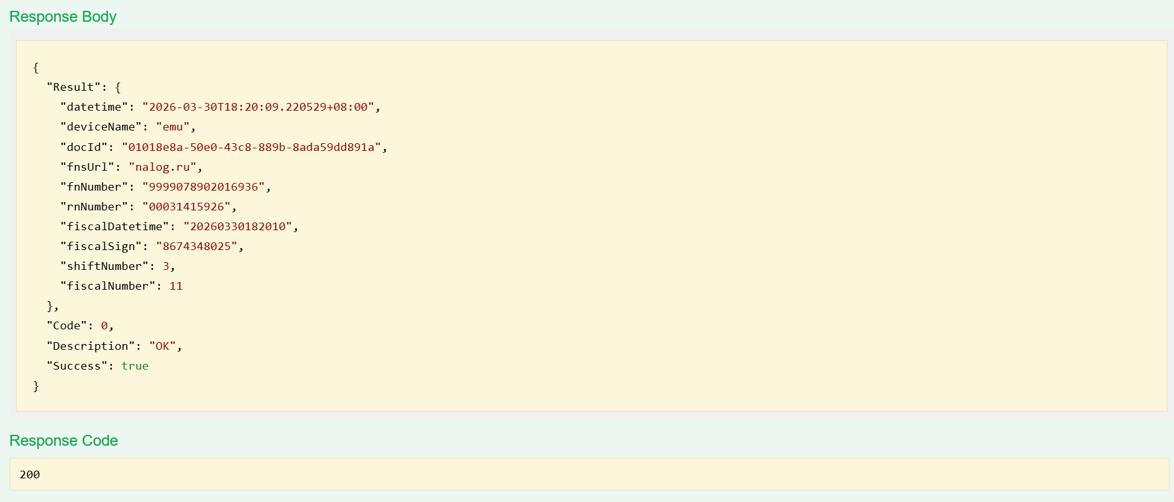Select the datetime value string
Image resolution: width=1174 pixels, height=502 pixels.
(x=258, y=107)
